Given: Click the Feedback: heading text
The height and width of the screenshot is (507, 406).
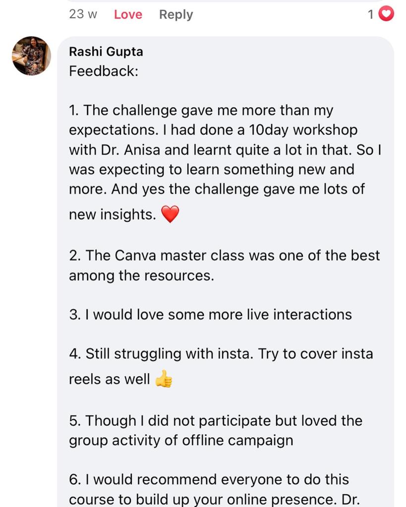Looking at the screenshot, I should click(103, 71).
